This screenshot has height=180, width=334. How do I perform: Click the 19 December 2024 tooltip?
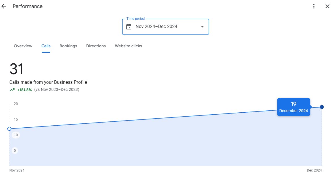(294, 107)
